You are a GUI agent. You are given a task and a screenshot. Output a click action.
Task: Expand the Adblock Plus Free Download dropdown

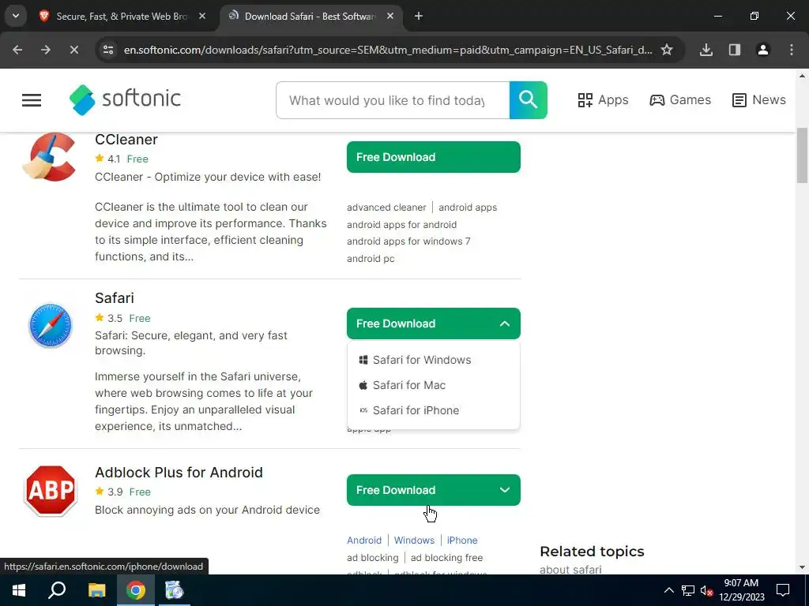(x=434, y=490)
